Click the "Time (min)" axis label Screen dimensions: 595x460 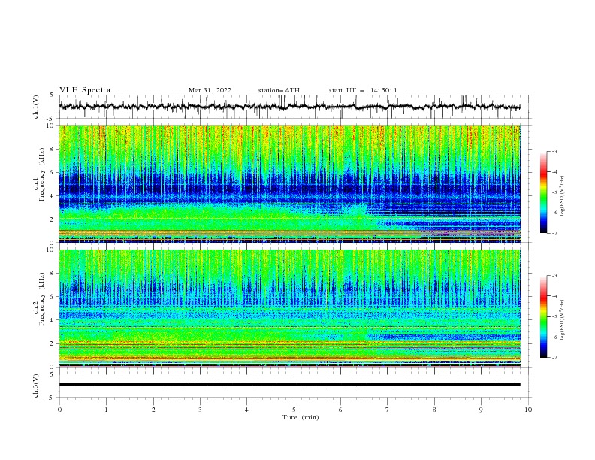[301, 417]
